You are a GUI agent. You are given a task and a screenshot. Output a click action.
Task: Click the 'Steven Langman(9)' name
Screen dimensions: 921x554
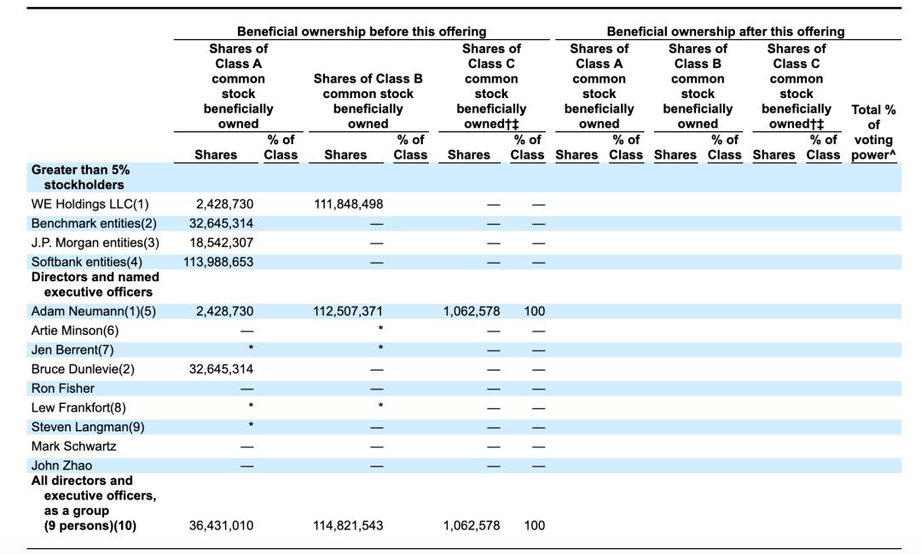click(x=88, y=427)
